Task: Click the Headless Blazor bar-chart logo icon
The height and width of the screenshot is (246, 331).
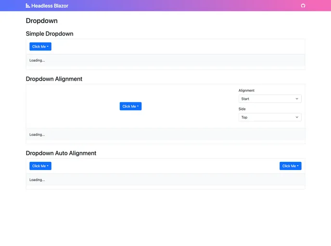Action: [28, 6]
